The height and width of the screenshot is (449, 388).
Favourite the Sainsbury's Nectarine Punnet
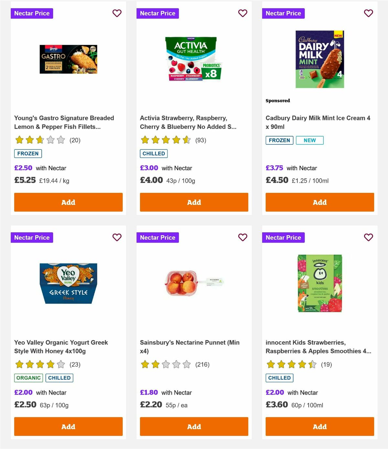242,237
